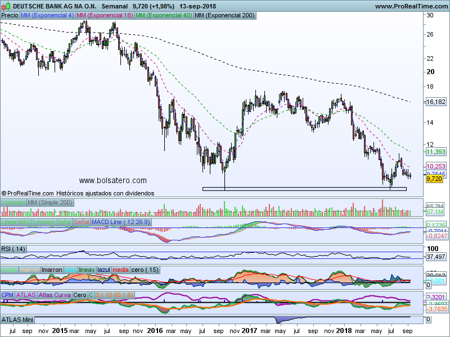Click the RSI value tag 37,497

click(x=436, y=257)
